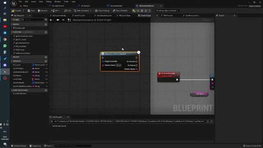Add new function with plus icon
The image size is (263, 148).
[46, 32]
